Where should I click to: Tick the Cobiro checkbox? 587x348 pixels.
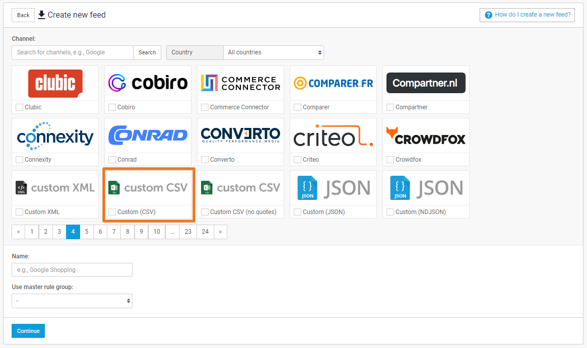pos(112,107)
